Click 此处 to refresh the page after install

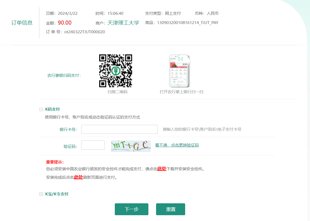(78, 177)
